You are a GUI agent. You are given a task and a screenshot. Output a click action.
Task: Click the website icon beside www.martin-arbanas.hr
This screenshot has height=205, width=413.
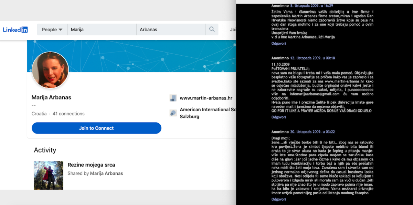coord(173,98)
